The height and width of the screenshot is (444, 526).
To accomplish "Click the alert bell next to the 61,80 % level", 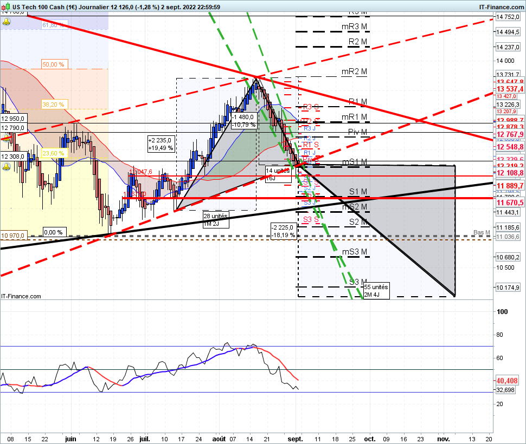I will [6, 22].
